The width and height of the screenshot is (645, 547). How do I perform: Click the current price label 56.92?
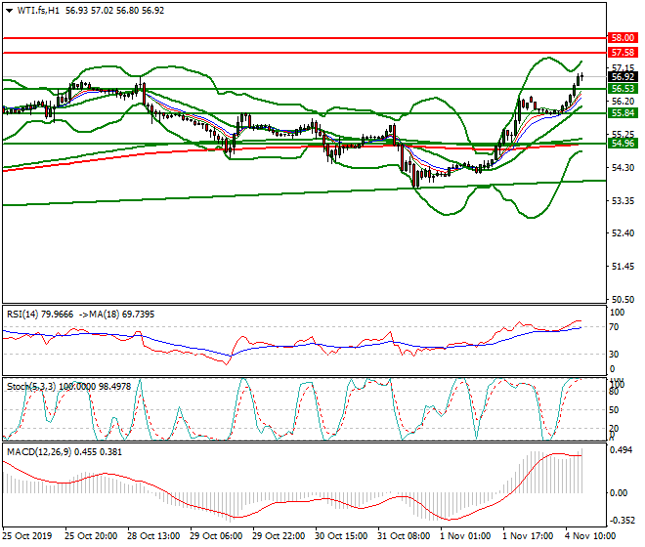[x=623, y=77]
